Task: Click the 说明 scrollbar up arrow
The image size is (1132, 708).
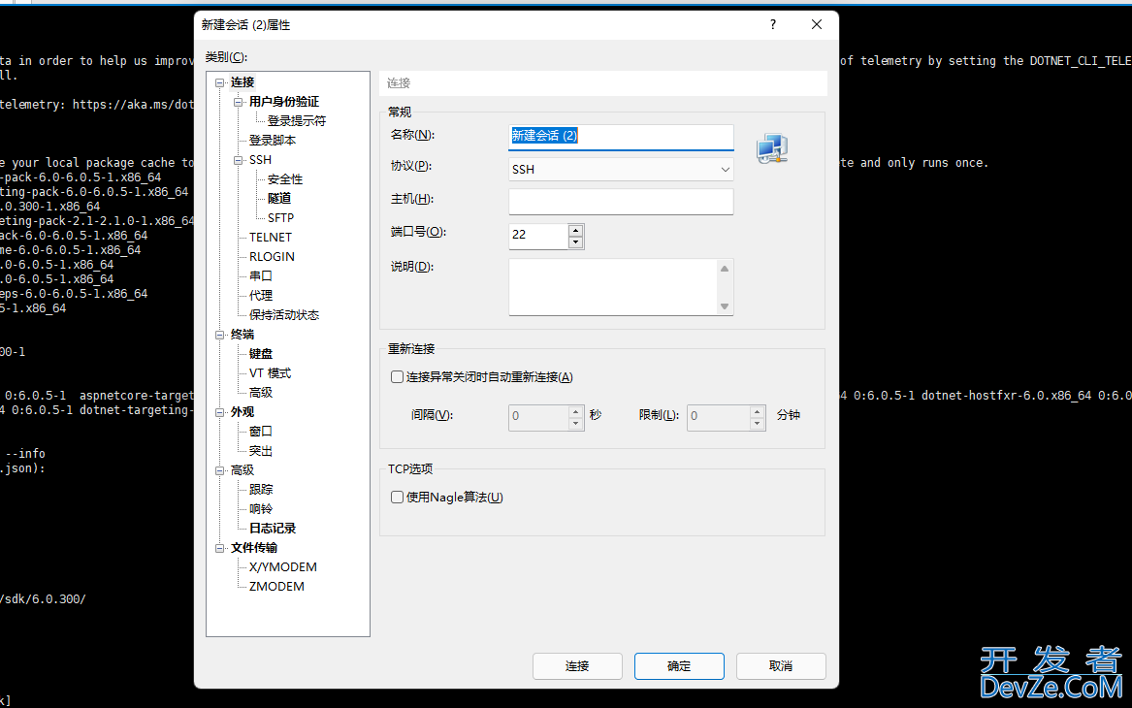Action: pos(724,269)
